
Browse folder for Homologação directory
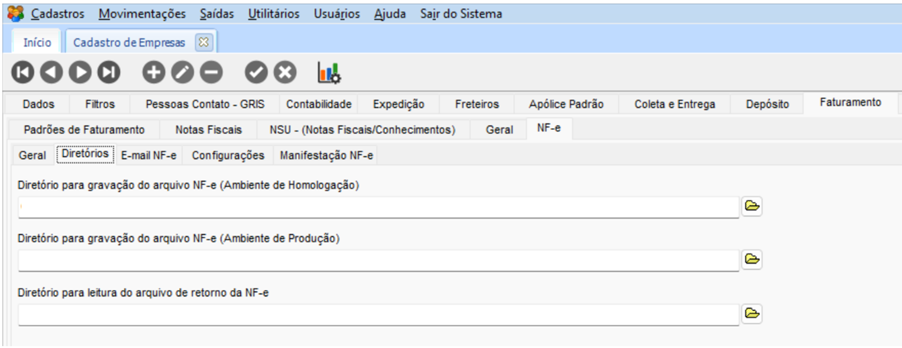752,206
